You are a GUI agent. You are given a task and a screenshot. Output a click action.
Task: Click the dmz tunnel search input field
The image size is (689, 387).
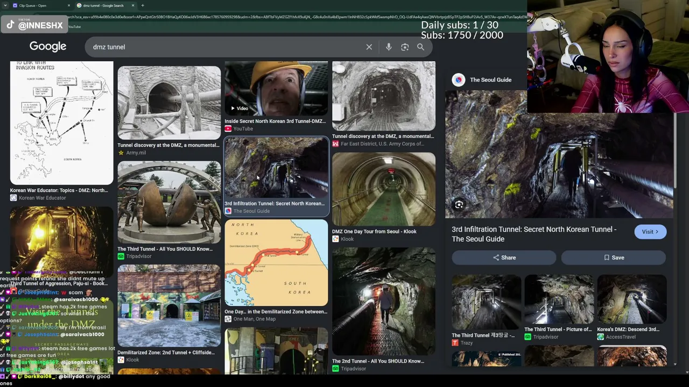pos(226,47)
